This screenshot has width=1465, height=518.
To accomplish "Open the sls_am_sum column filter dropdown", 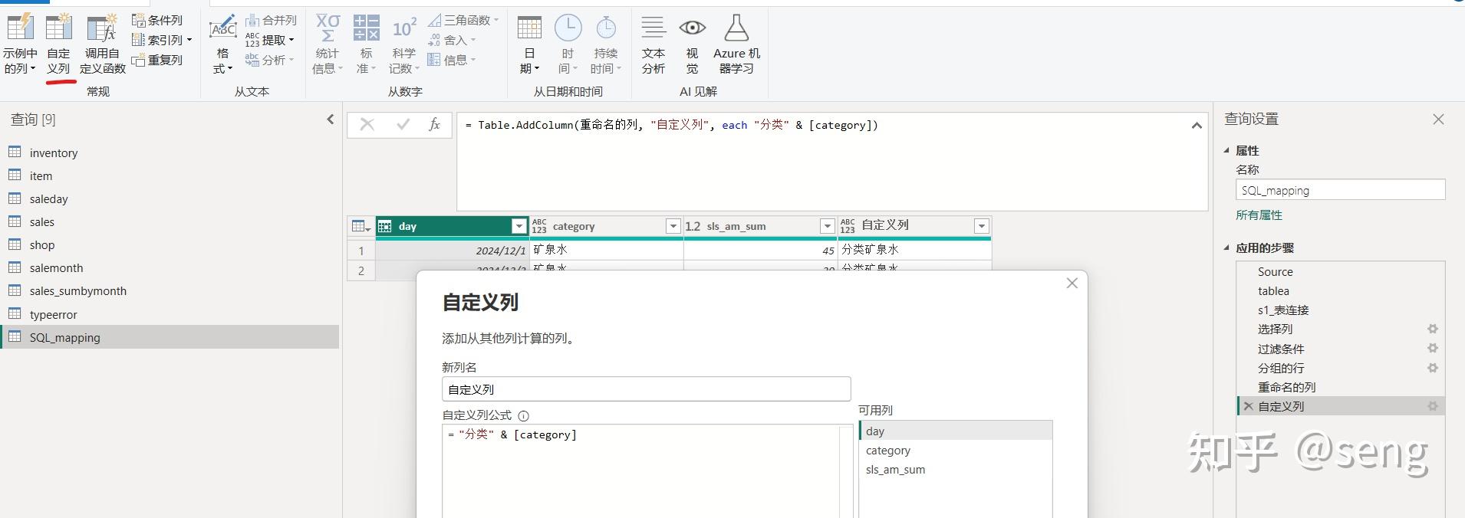I will 828,226.
